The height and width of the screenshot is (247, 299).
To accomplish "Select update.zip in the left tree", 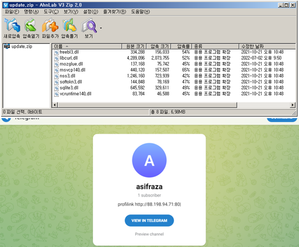I will tap(21, 47).
